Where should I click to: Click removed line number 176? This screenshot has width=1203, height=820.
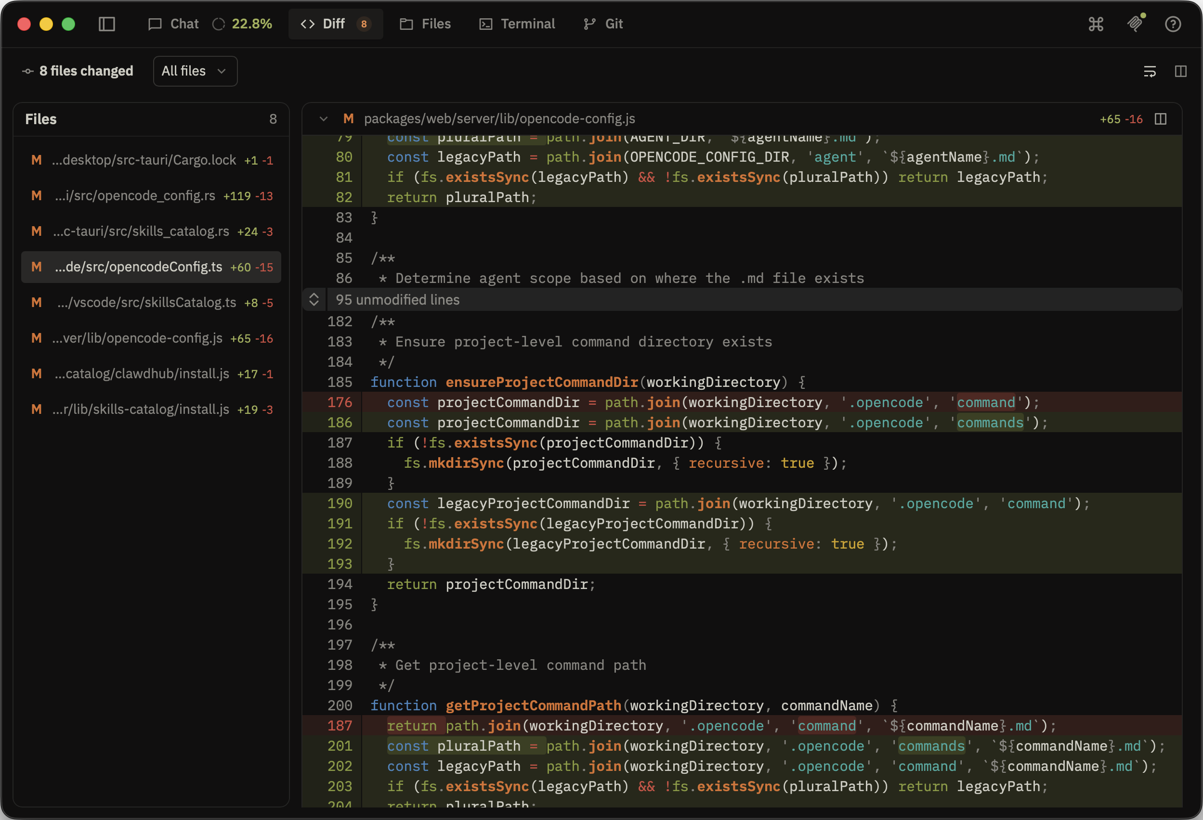[x=340, y=402]
